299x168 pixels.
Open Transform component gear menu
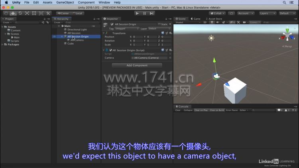point(171,33)
